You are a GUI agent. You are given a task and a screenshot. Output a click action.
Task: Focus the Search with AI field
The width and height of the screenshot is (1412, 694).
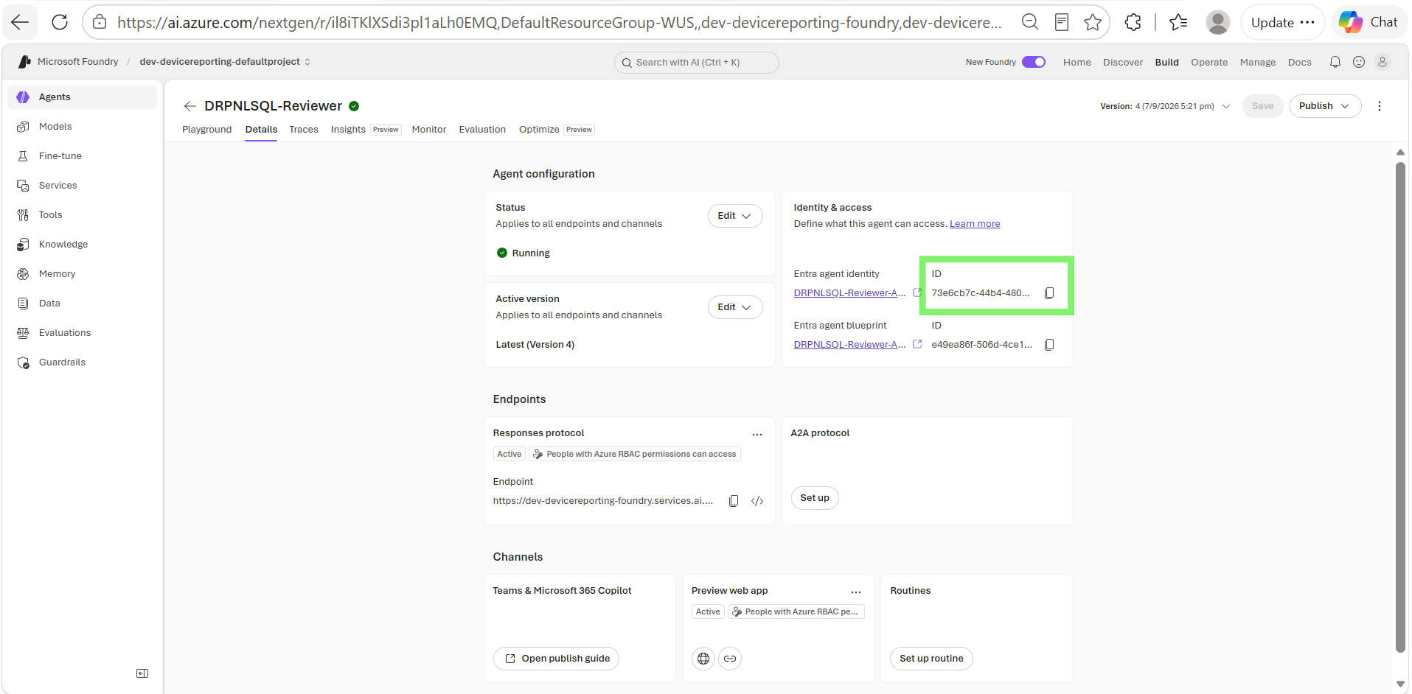click(x=696, y=63)
